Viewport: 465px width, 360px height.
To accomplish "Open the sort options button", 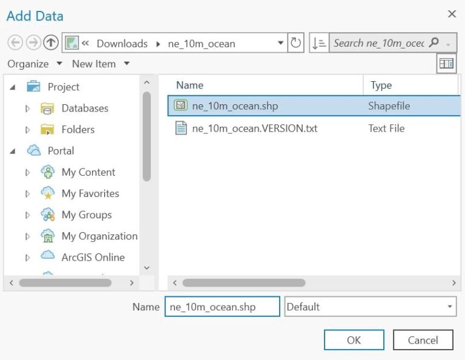I will tap(318, 43).
